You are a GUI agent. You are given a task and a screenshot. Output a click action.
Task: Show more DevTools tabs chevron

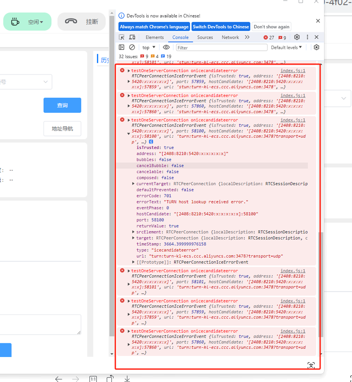pos(247,37)
